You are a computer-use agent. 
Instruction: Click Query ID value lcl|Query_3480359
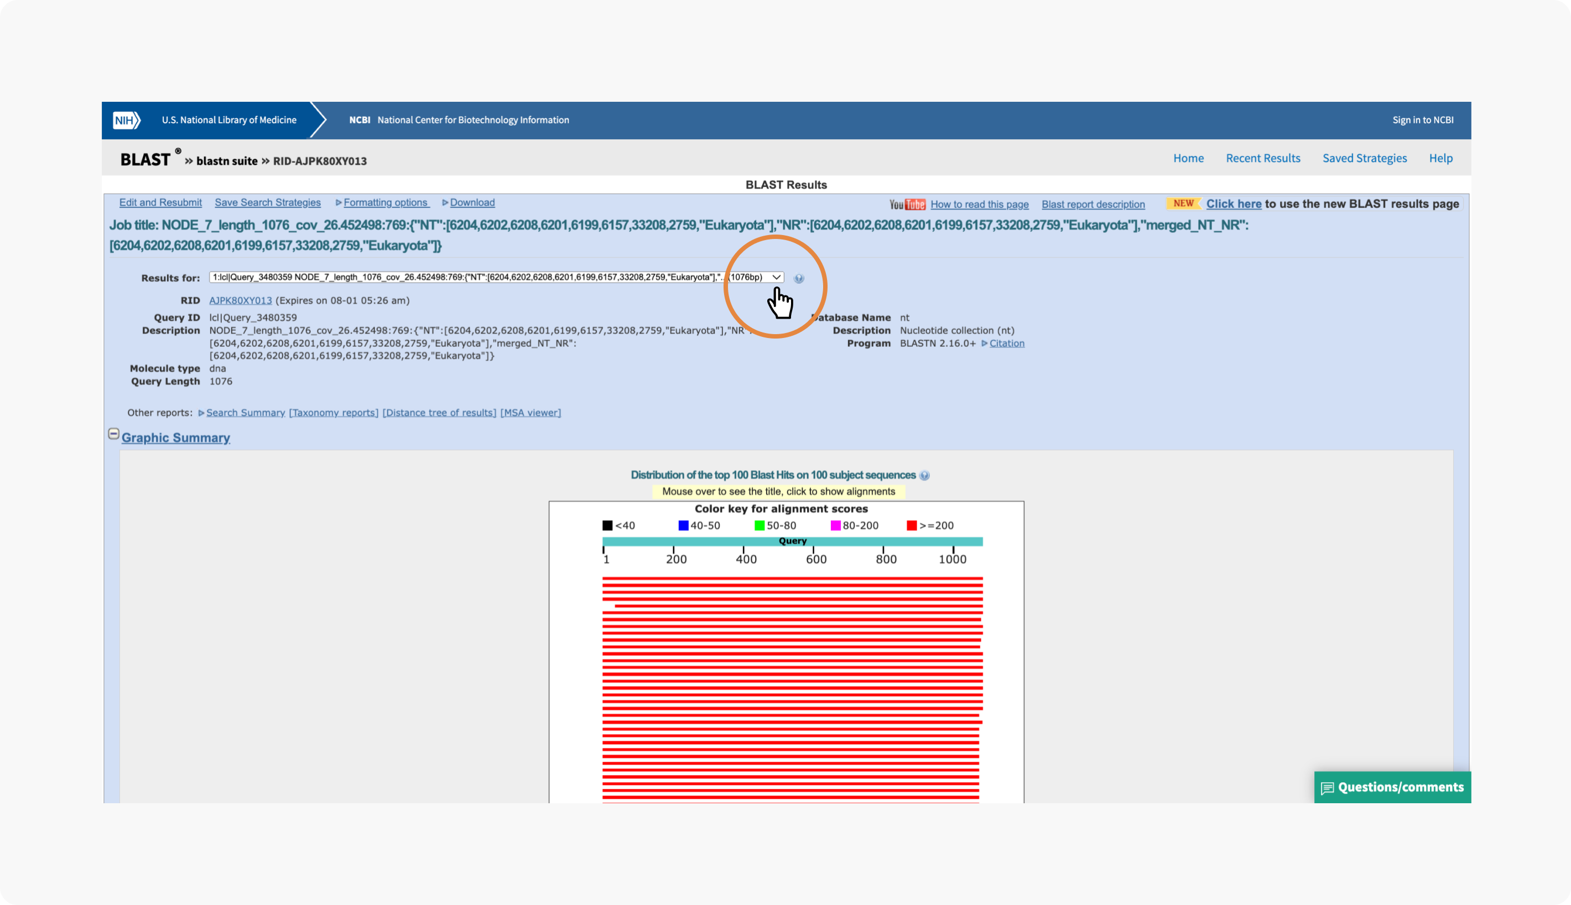253,318
